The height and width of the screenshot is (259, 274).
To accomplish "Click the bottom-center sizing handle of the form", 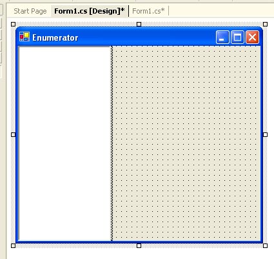I will [139, 245].
